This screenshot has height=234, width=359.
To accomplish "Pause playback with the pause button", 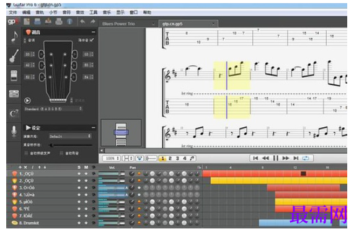I will pyautogui.click(x=276, y=158).
